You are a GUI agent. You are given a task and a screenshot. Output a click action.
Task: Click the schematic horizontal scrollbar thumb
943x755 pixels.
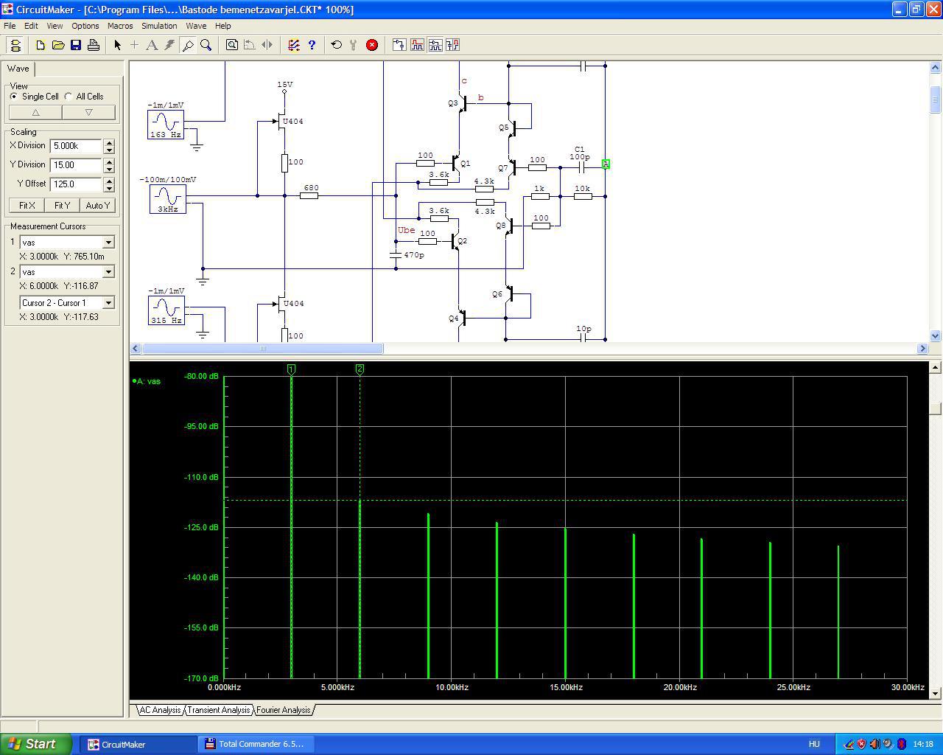pos(262,348)
